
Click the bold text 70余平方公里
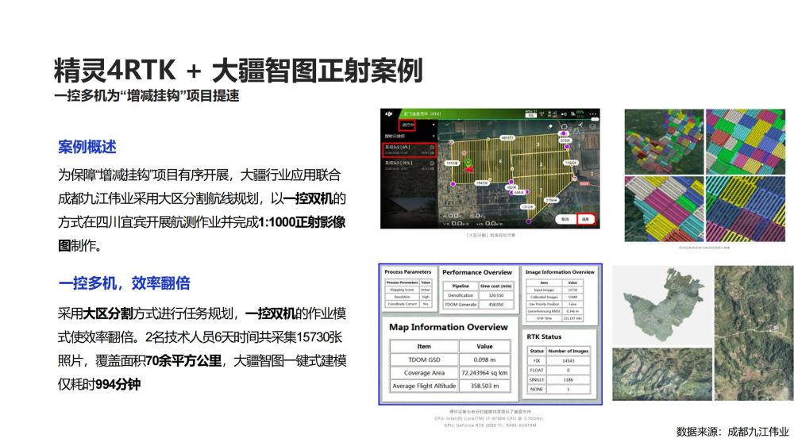click(x=184, y=360)
